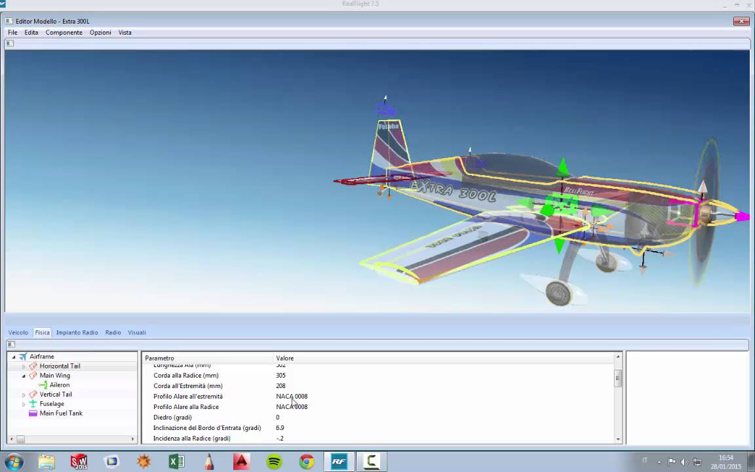Open Google Chrome from the taskbar
Image resolution: width=755 pixels, height=472 pixels.
point(307,462)
